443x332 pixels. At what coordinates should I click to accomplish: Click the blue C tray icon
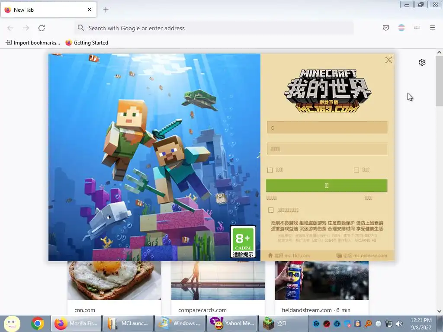316,324
